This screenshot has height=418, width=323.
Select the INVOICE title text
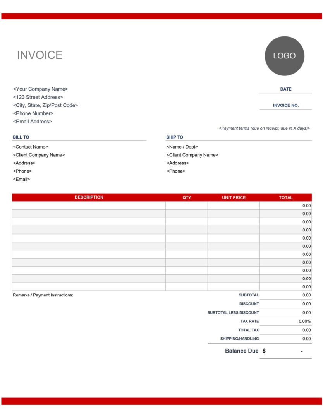39,55
